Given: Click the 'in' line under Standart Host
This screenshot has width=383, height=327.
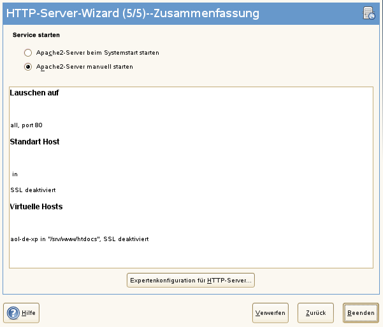Looking at the screenshot, I should (15, 174).
